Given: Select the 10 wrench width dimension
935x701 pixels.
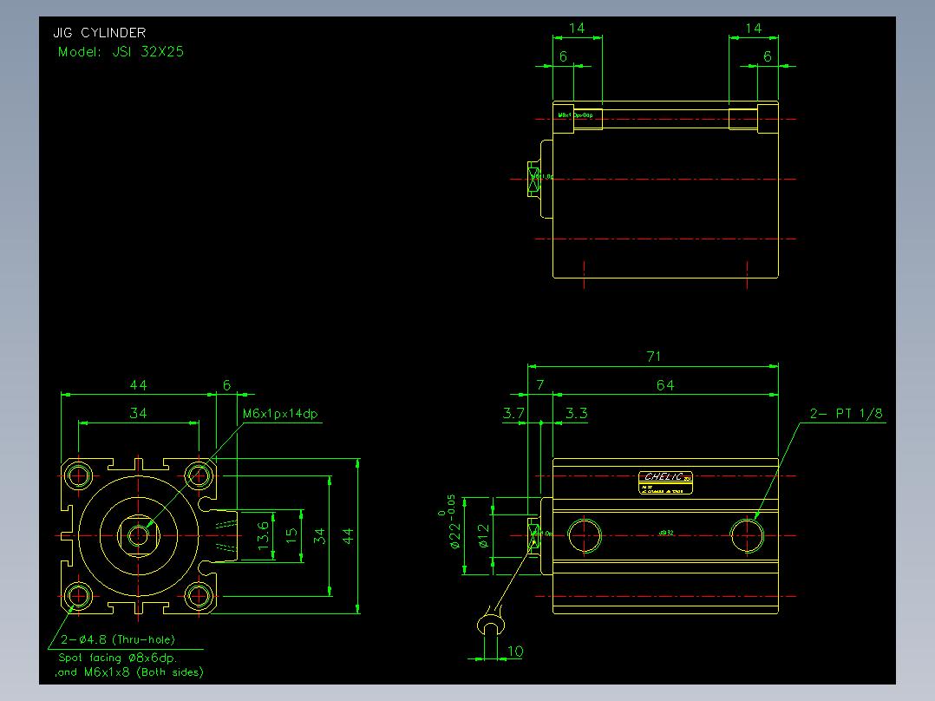Looking at the screenshot, I should (515, 651).
